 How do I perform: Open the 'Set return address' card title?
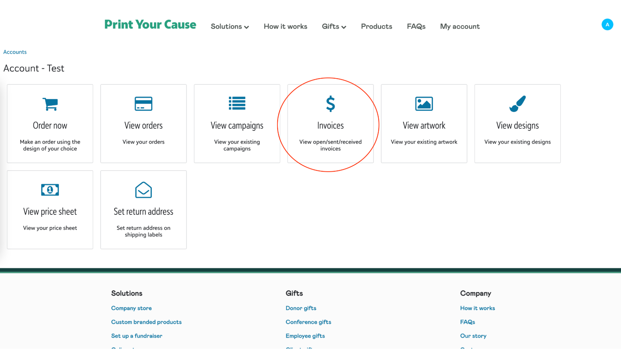click(144, 211)
